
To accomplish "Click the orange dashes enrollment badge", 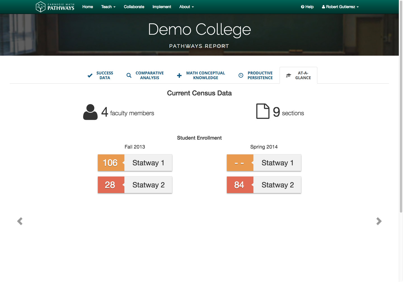I will [240, 163].
